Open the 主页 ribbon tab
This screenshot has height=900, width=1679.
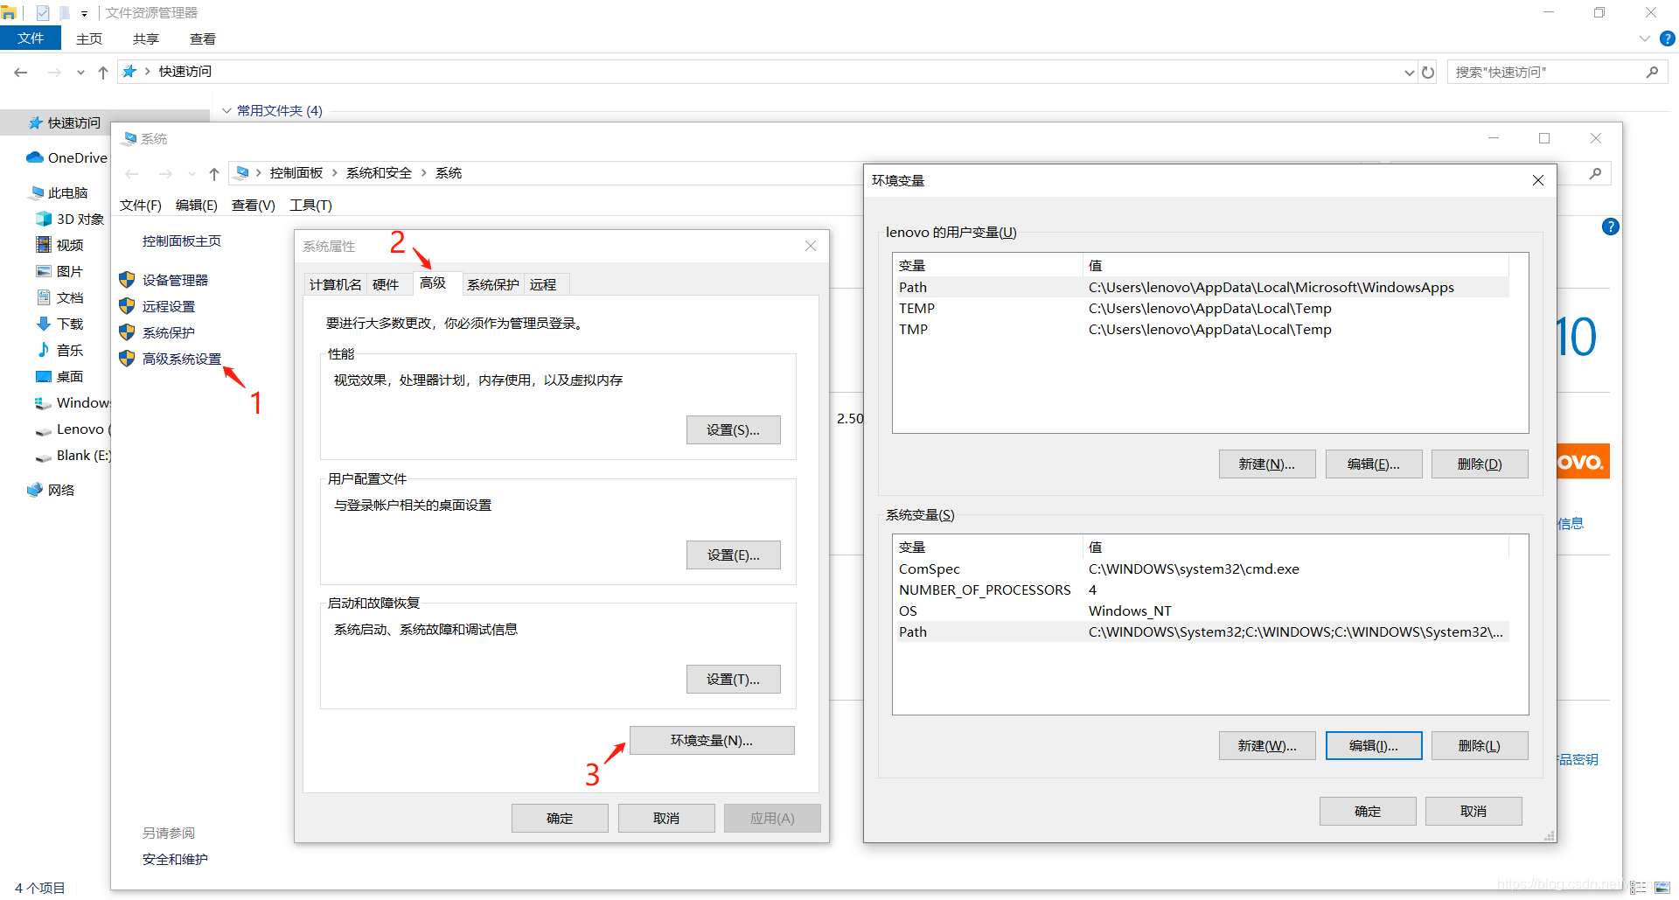click(89, 38)
